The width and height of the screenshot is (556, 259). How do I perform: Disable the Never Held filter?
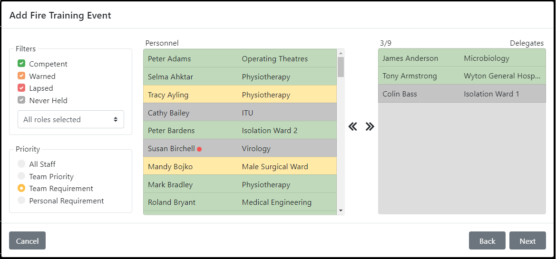coord(21,100)
